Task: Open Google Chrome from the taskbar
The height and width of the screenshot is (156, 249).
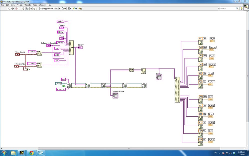Action: point(31,153)
